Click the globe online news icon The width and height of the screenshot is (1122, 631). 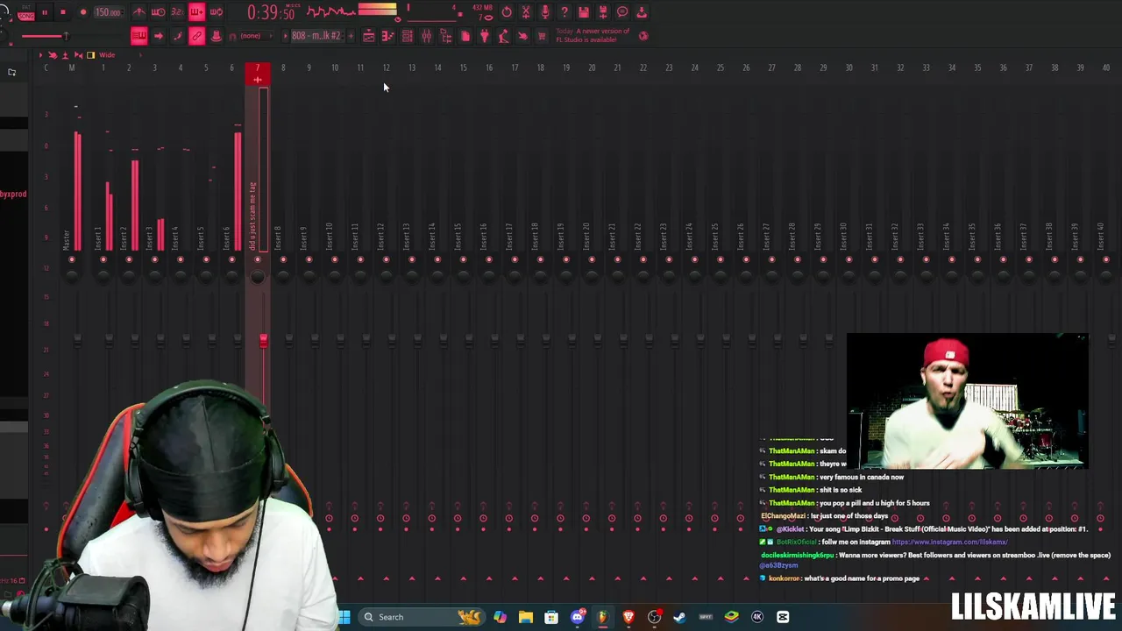(643, 36)
